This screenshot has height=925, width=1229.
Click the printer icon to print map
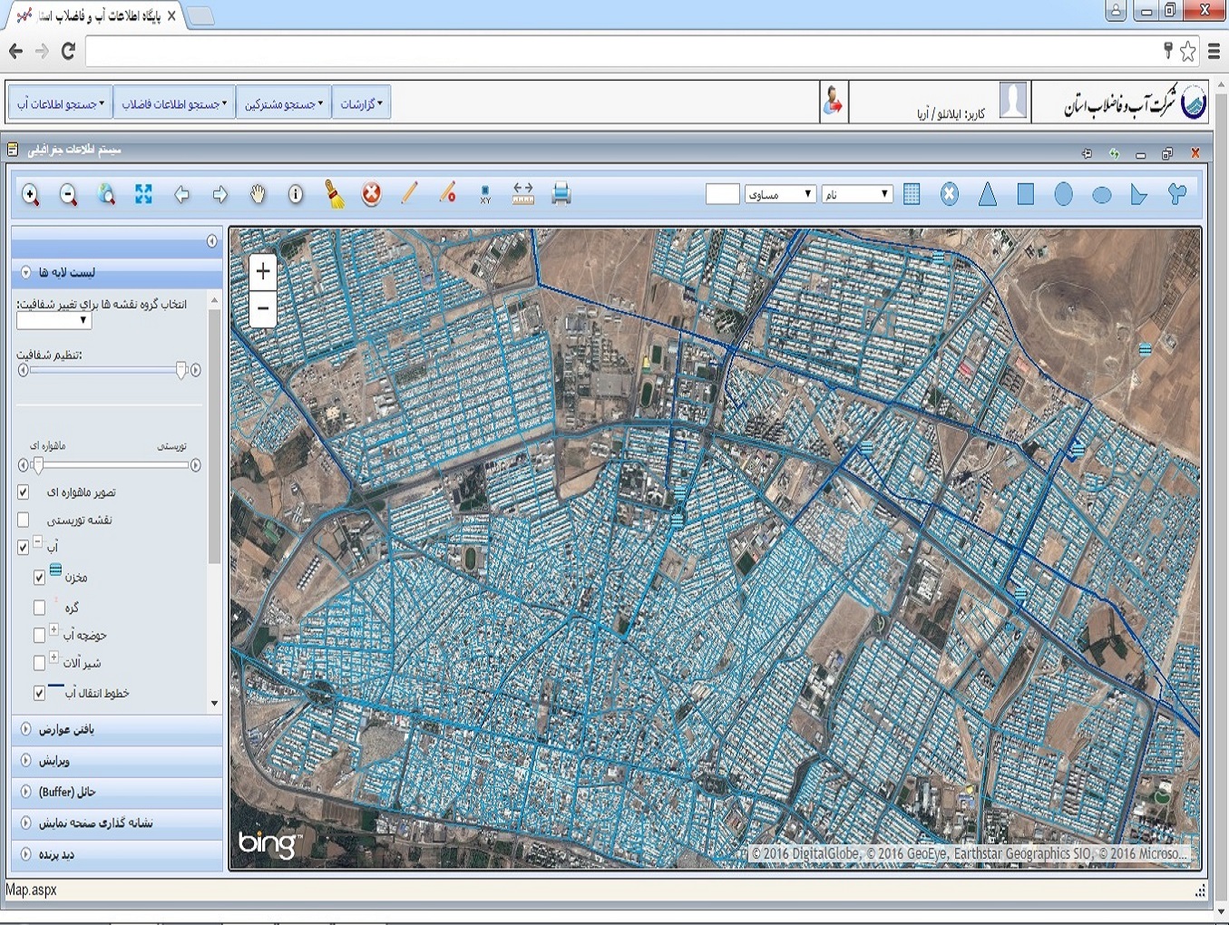[x=561, y=194]
